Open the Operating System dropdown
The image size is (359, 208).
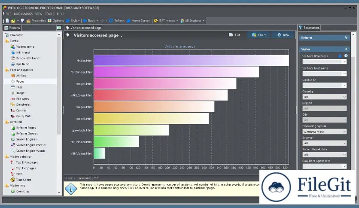[324, 132]
